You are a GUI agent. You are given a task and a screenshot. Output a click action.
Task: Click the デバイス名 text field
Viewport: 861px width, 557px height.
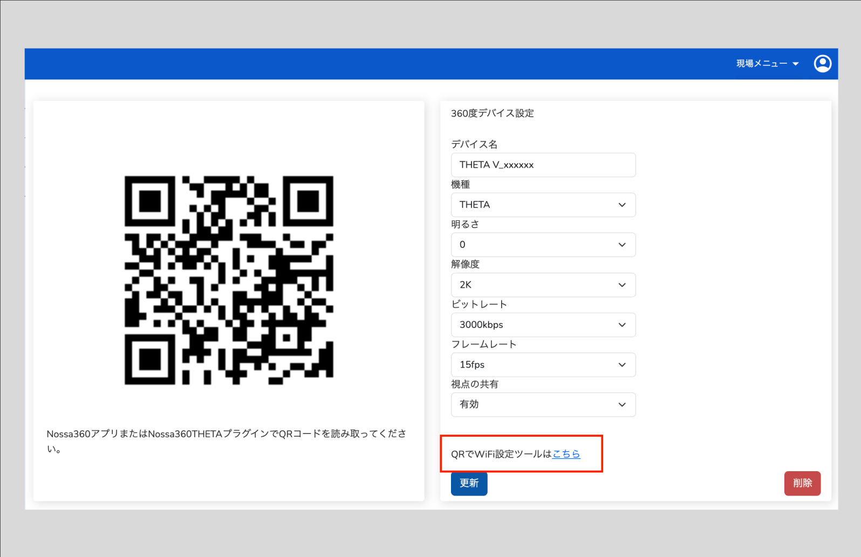point(543,165)
